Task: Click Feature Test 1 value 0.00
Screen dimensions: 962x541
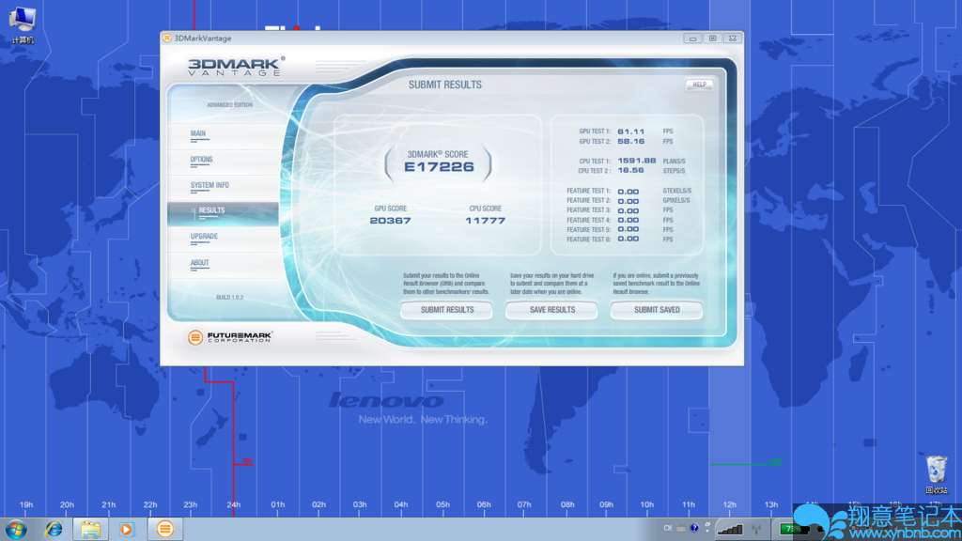Action: pos(628,192)
